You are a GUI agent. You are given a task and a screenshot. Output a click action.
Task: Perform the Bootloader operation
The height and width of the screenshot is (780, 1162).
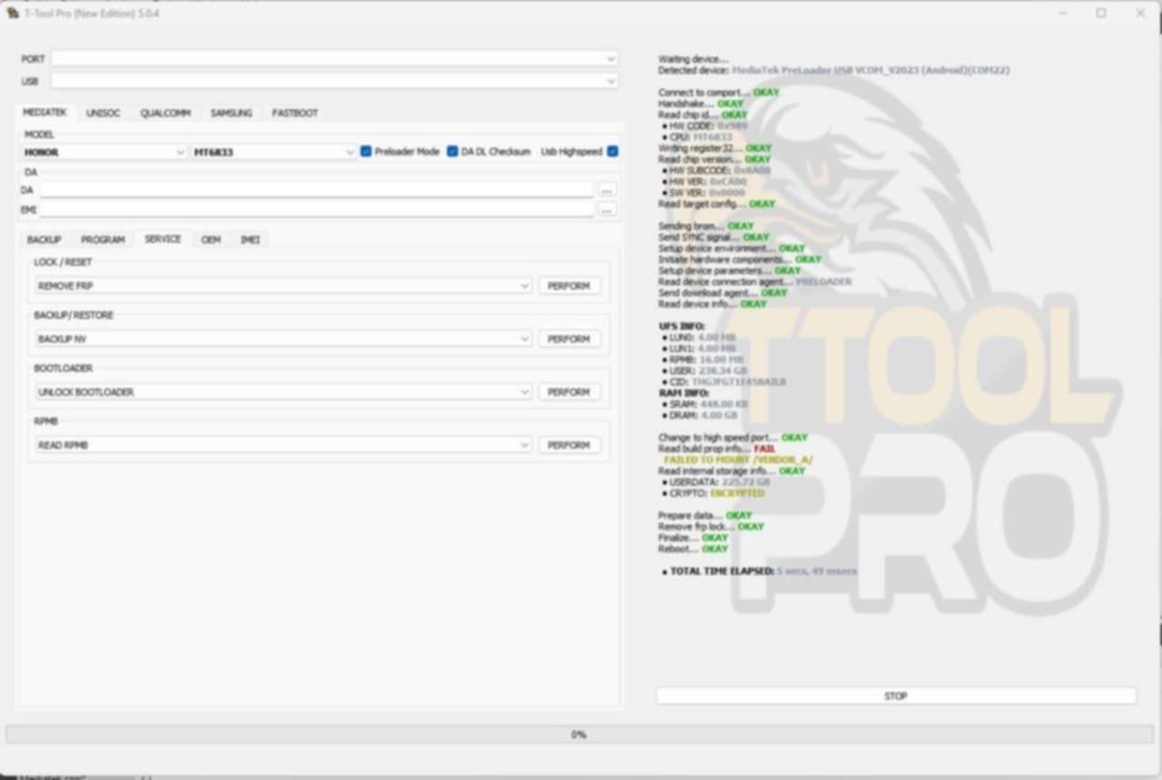coord(569,392)
